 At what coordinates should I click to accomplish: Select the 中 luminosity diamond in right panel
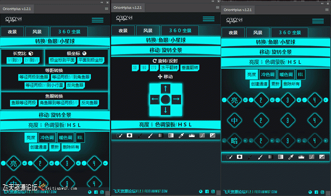coord(234,120)
